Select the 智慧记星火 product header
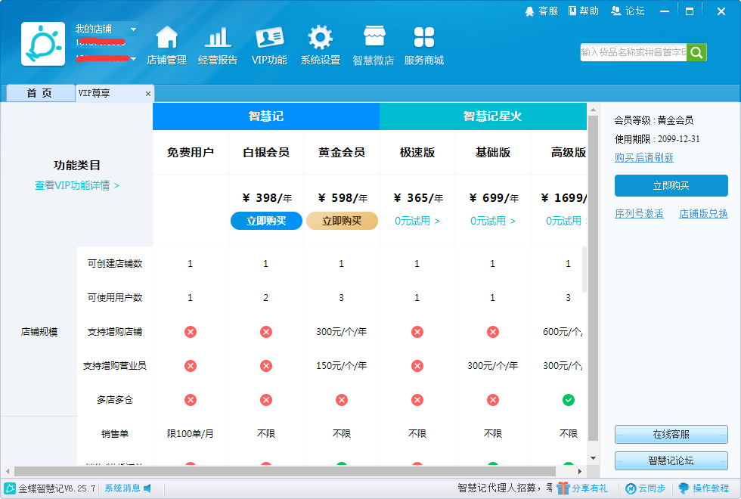This screenshot has width=741, height=499. (483, 116)
